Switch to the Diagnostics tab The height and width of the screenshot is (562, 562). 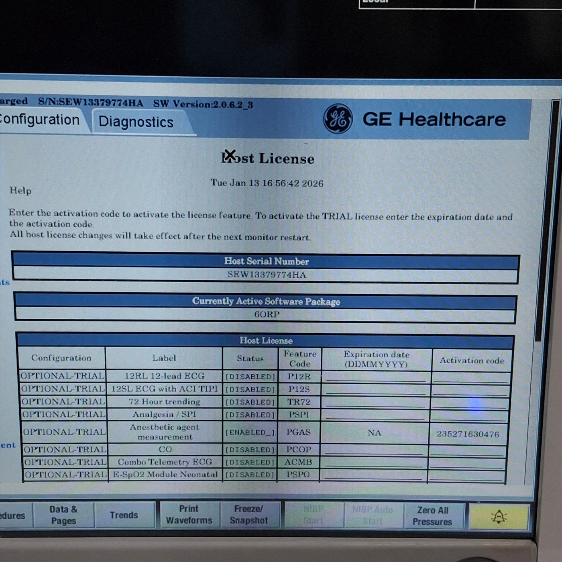136,122
